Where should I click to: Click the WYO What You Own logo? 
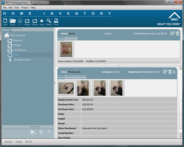coord(169,19)
